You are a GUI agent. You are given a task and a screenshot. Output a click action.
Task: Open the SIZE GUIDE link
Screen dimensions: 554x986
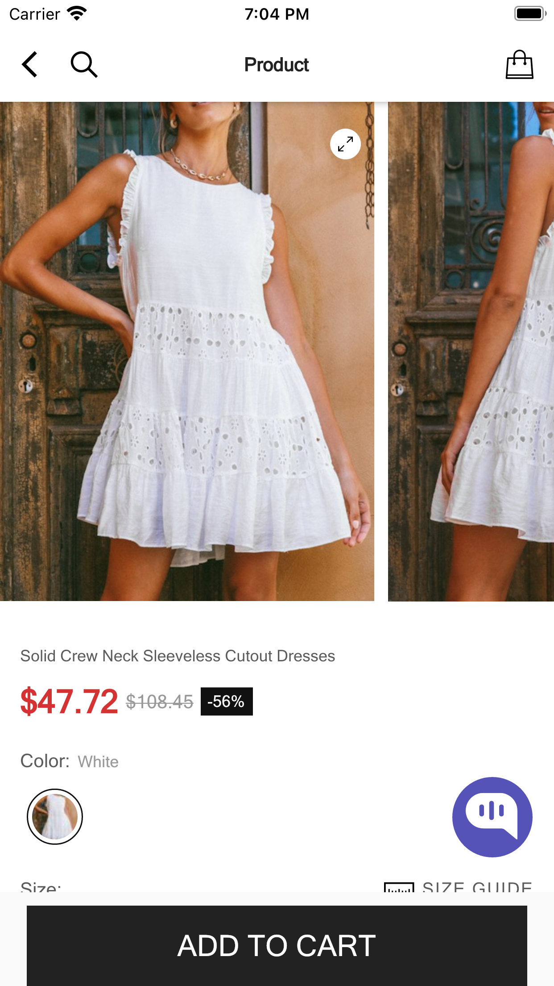click(x=477, y=887)
